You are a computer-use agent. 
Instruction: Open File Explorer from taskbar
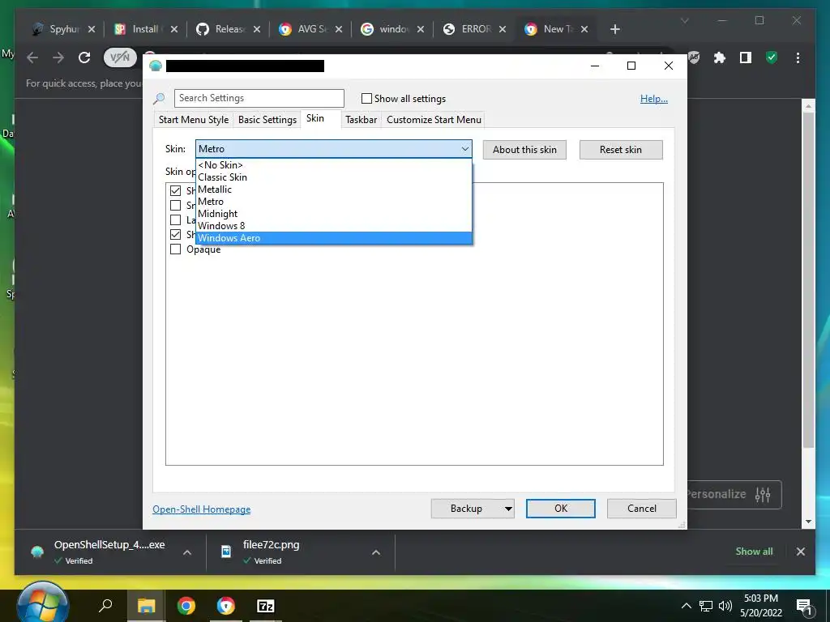[x=146, y=606]
